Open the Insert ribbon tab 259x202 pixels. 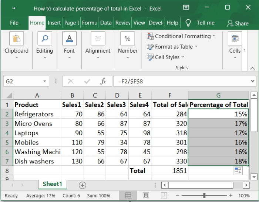coord(54,23)
